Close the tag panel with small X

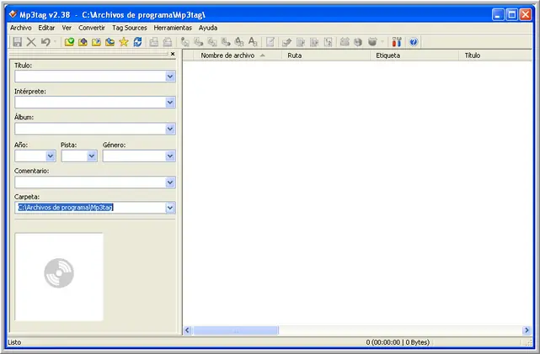[x=173, y=54]
